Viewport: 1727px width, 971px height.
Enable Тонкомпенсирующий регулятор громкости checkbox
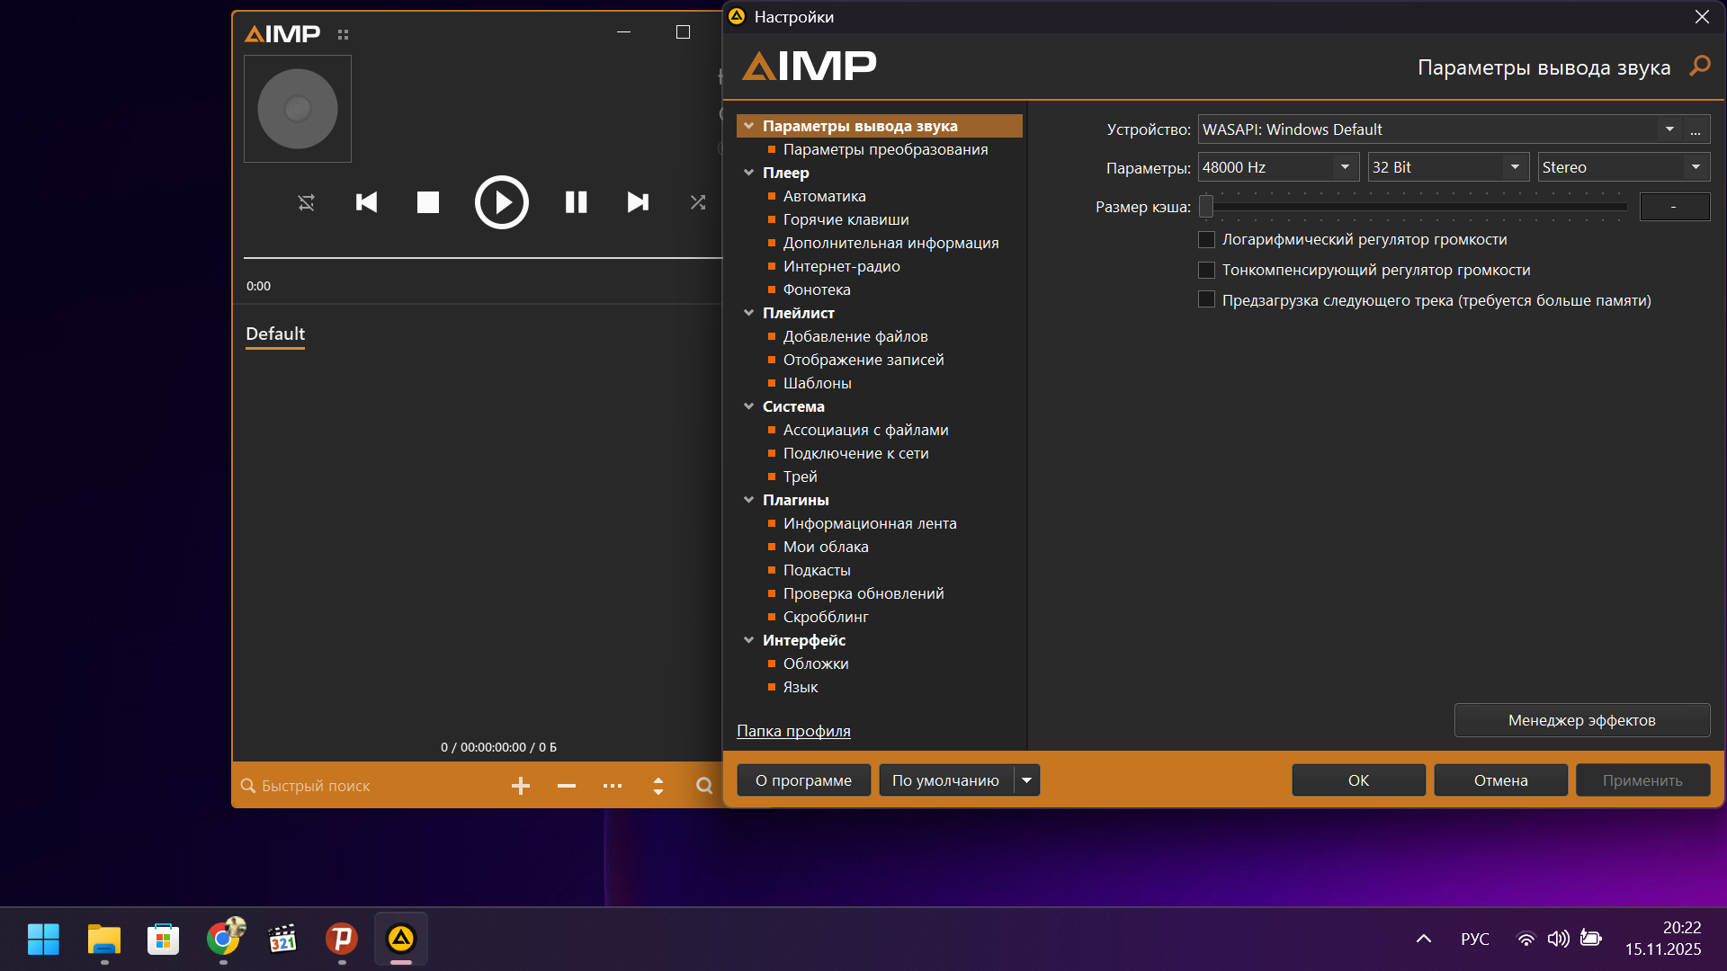click(1207, 271)
